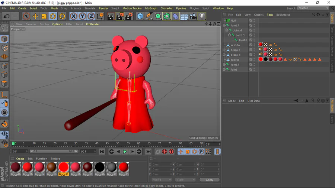Image resolution: width=335 pixels, height=188 pixels.
Task: Add a Light object bulb icon
Action: 202,16
